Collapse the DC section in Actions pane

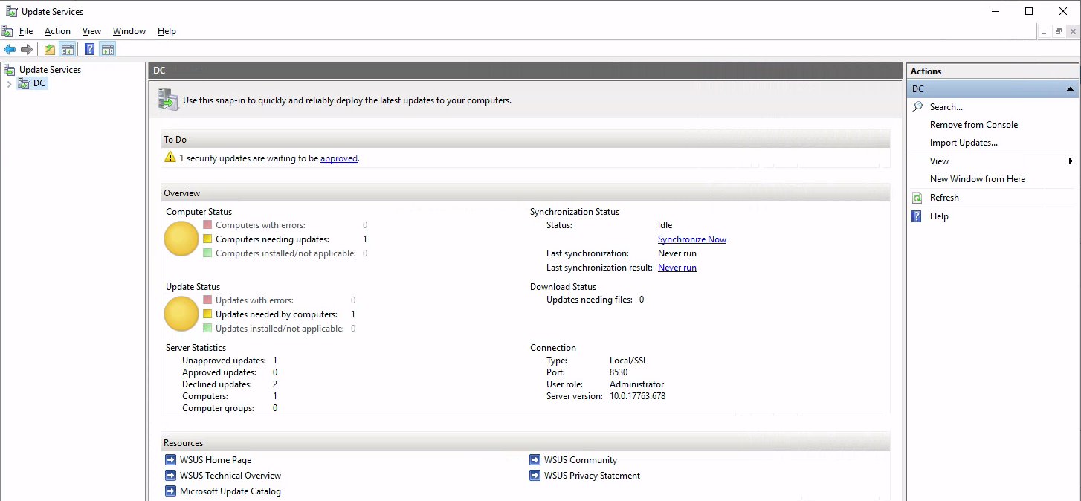pyautogui.click(x=1070, y=89)
